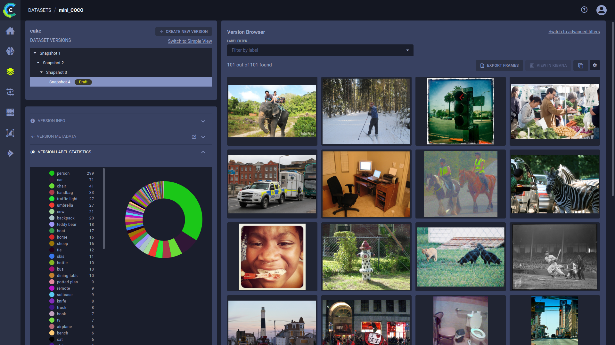
Task: Open the ClearML logo home
Action: (10, 10)
